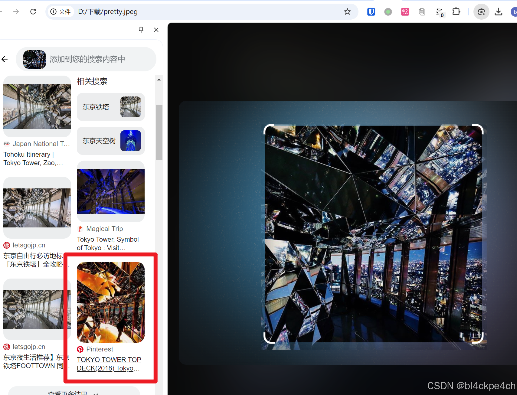Open the Magical Trip blue-lit thumbnail

pyautogui.click(x=111, y=191)
